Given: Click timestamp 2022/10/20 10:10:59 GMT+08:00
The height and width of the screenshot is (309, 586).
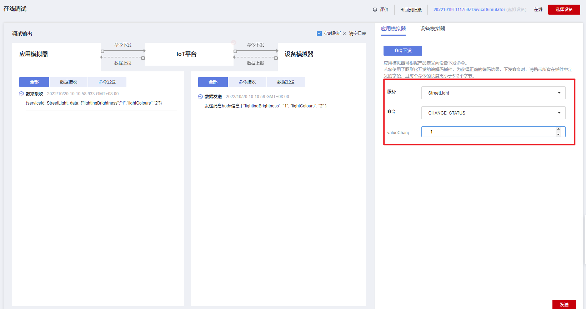Looking at the screenshot, I should tap(257, 97).
